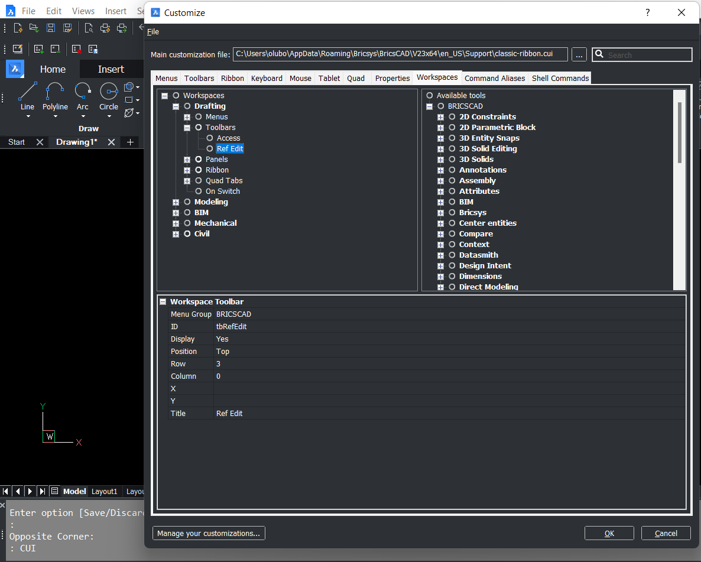
Task: Select the Polyline draw tool
Action: [55, 96]
